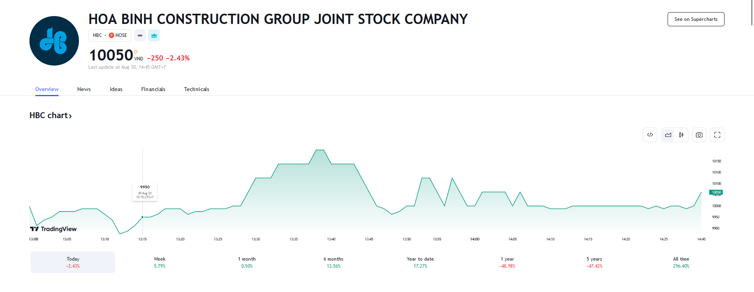
Task: Click the −250 −2.43% change text
Action: (168, 58)
